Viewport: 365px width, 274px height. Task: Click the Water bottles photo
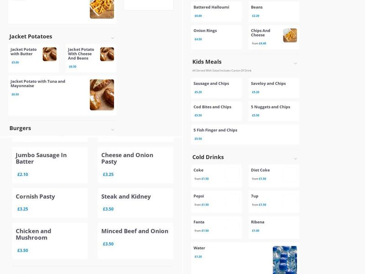tap(285, 260)
